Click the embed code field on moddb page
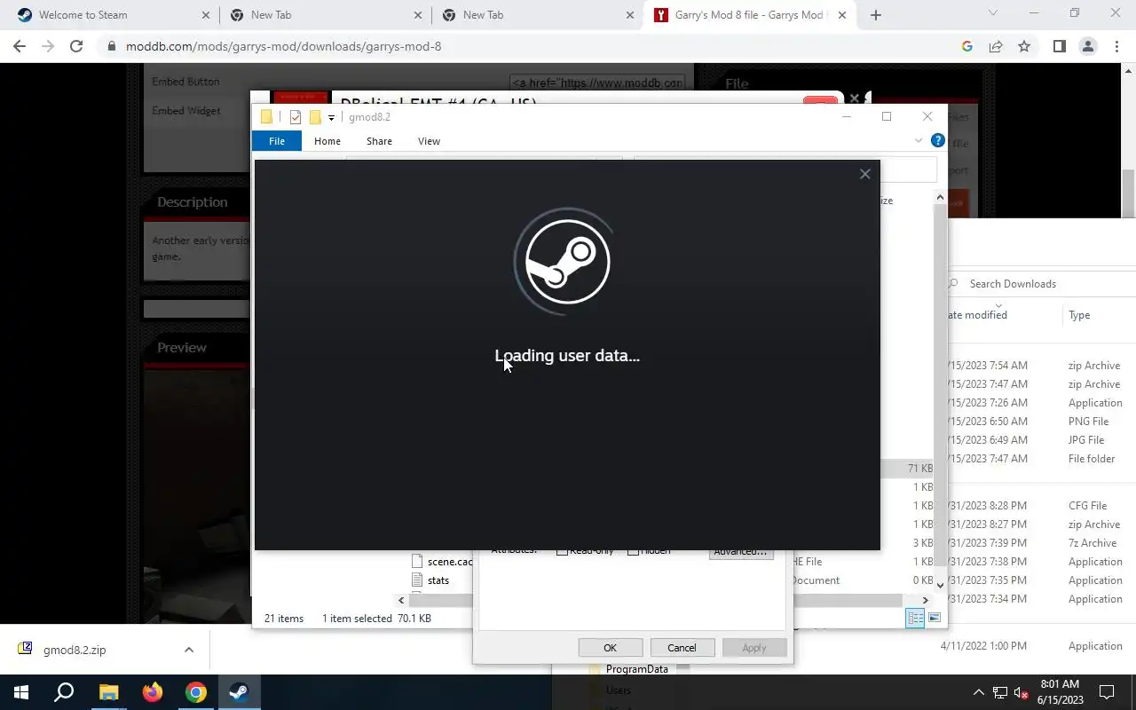 coord(598,83)
